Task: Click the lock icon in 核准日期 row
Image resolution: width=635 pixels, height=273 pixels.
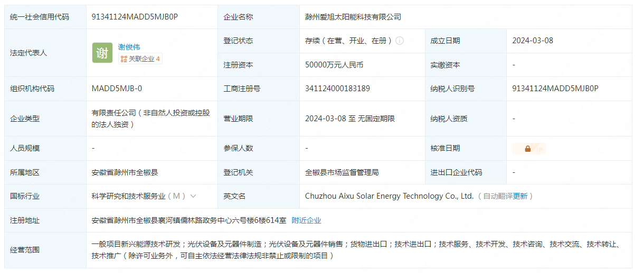Action: point(527,149)
